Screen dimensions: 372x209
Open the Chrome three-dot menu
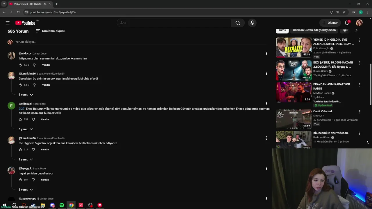(x=368, y=12)
